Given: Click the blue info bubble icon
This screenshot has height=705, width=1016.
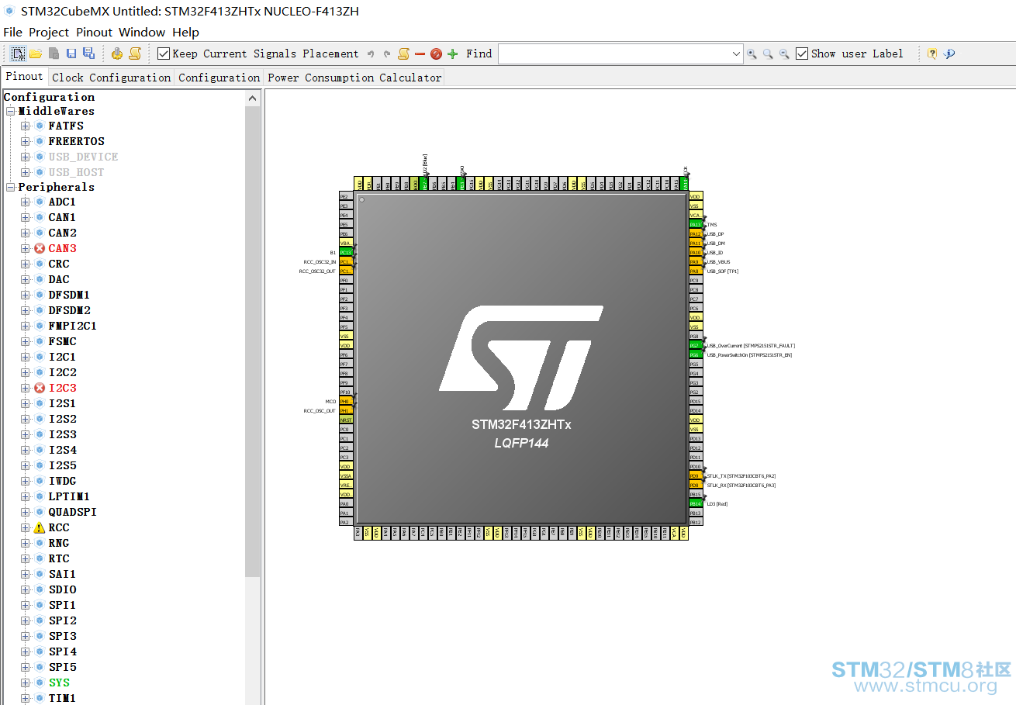Looking at the screenshot, I should pyautogui.click(x=949, y=54).
